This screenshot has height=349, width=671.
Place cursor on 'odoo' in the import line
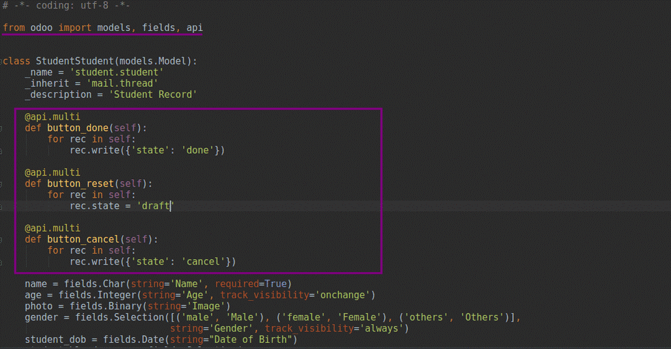pyautogui.click(x=42, y=28)
